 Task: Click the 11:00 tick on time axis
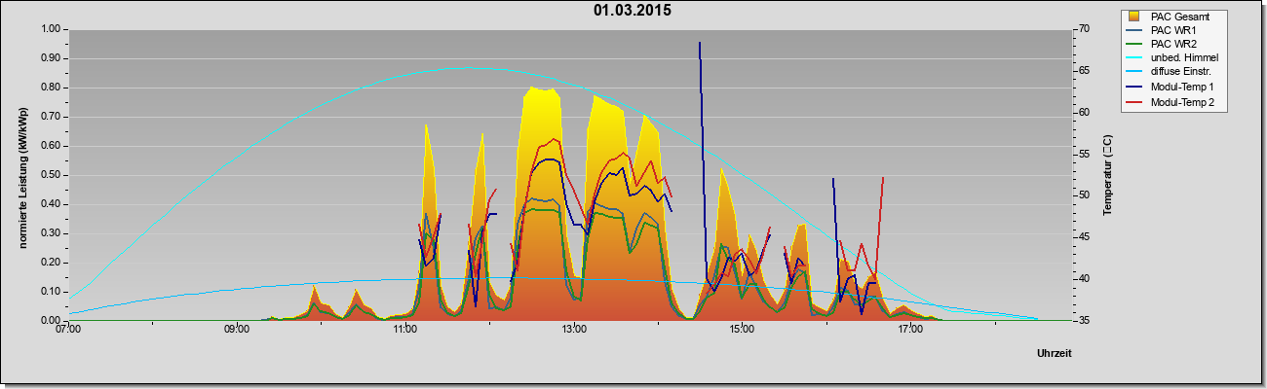(x=405, y=330)
